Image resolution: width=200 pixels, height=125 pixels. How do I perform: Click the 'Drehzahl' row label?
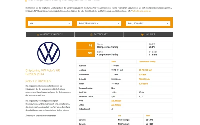[82, 79]
